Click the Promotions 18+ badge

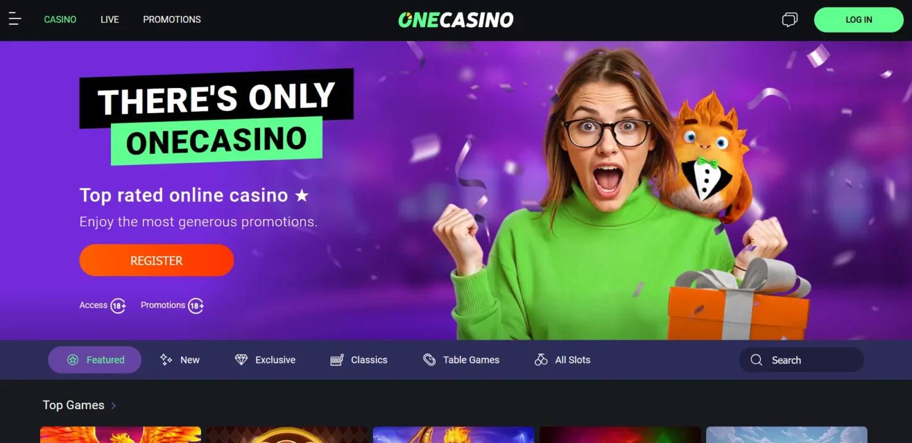196,306
